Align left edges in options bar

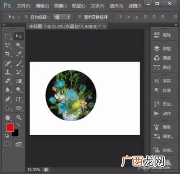click(146, 17)
